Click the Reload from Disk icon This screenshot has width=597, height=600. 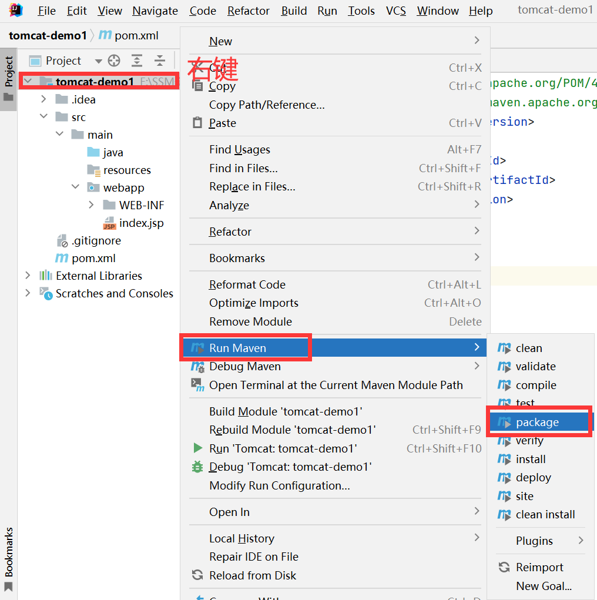(197, 575)
